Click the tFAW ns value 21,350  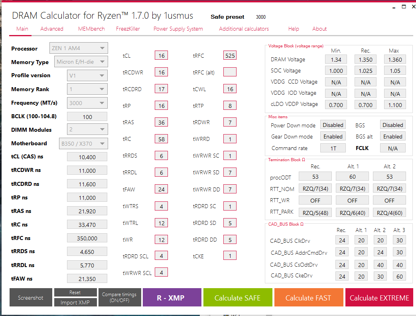coord(87,279)
